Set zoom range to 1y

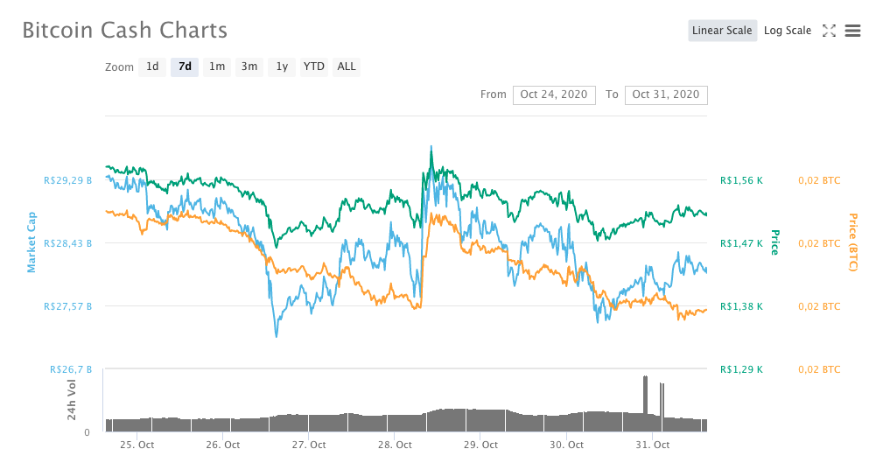(282, 67)
